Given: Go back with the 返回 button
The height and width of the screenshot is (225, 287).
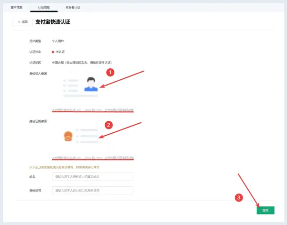Looking at the screenshot, I should 22,22.
